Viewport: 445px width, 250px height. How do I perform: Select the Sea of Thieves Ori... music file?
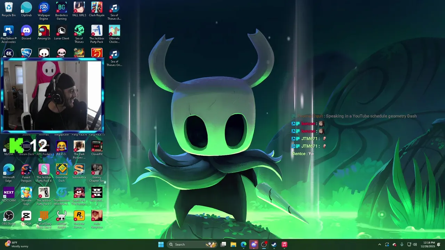(x=114, y=58)
